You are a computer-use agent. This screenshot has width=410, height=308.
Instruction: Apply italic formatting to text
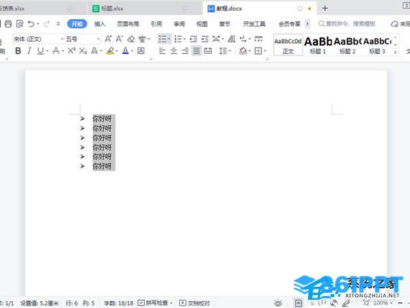[x=29, y=51]
